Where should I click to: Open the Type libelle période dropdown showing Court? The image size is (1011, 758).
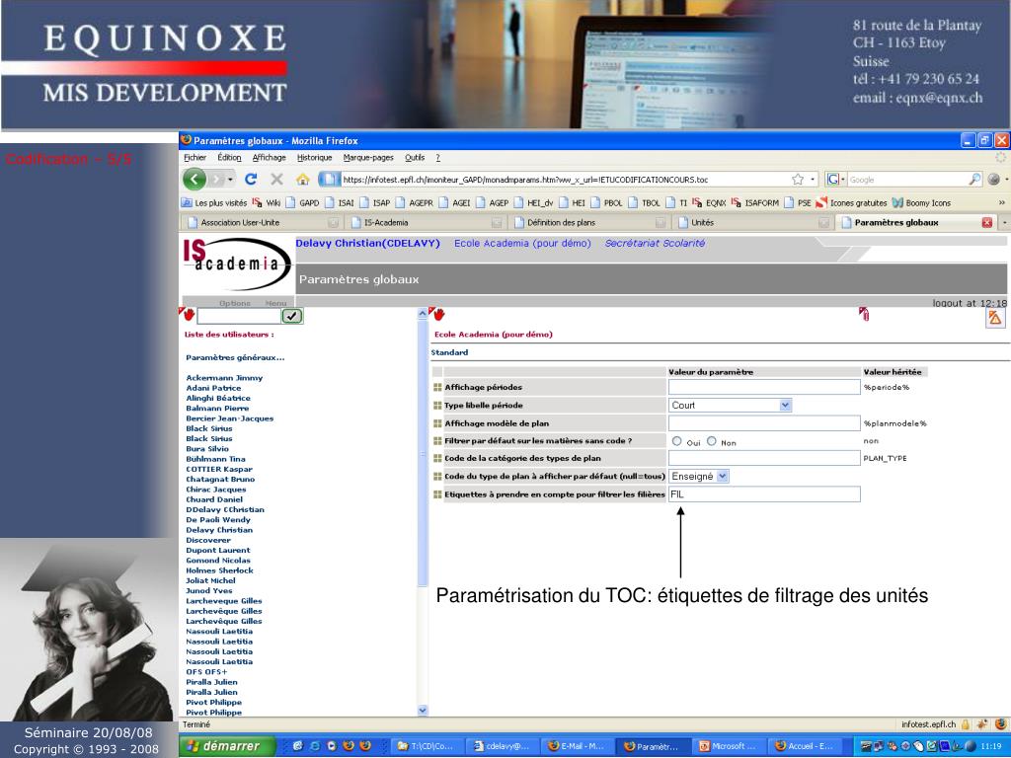(730, 406)
